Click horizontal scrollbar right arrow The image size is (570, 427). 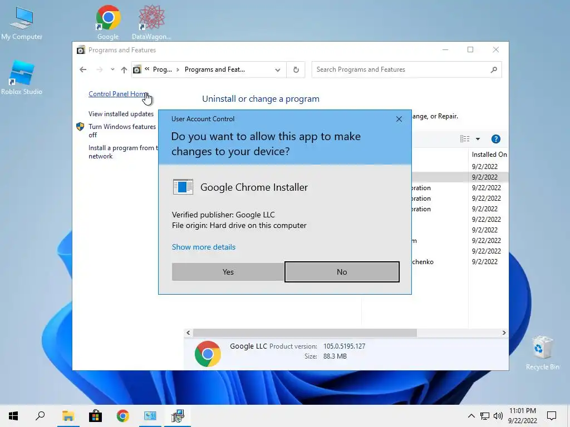[504, 332]
